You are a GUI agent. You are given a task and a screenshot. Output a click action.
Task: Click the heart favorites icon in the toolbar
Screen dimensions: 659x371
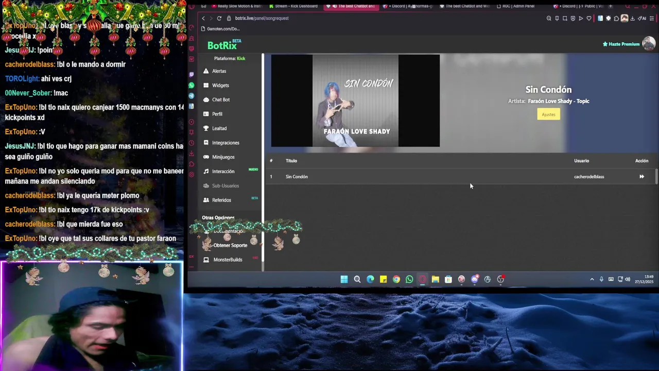589,19
